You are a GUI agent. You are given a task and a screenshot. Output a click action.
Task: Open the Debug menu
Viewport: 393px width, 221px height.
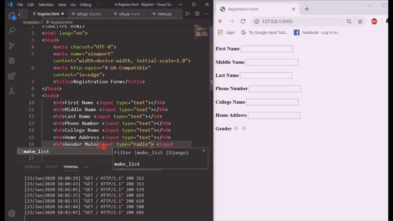tap(85, 4)
